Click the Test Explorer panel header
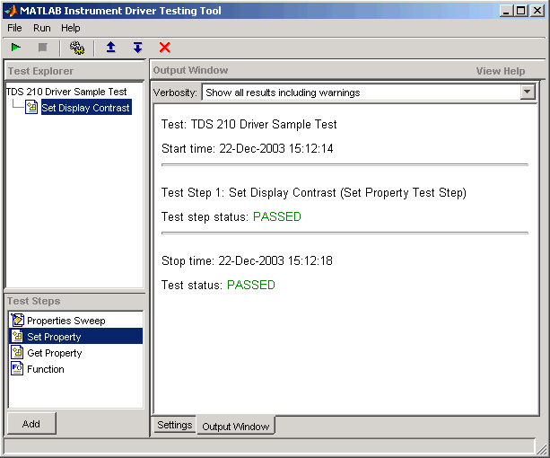The image size is (550, 458). pyautogui.click(x=40, y=71)
